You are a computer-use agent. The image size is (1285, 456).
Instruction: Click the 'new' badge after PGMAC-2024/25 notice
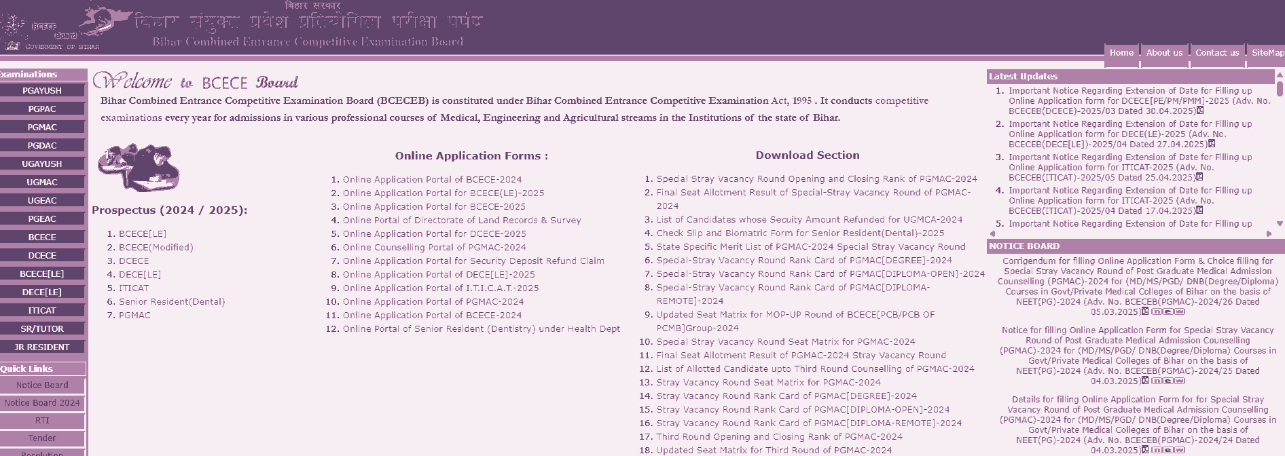coord(1168,381)
